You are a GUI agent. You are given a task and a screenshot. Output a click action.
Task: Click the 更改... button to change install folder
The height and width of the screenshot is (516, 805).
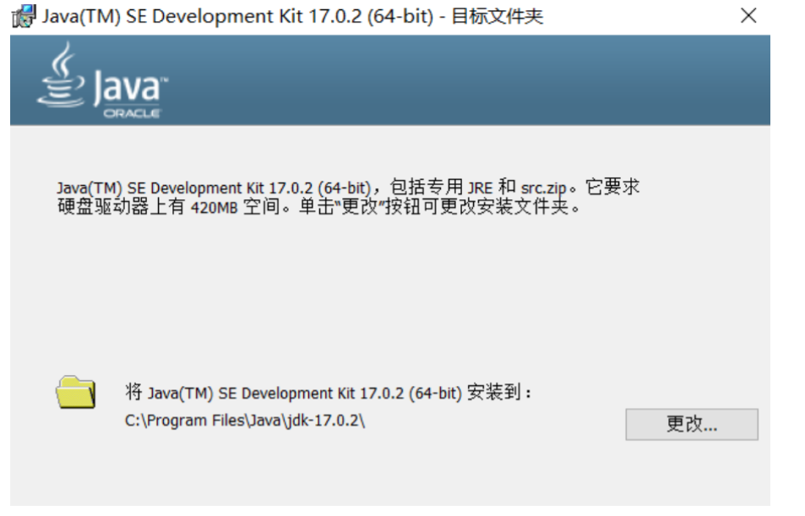point(692,424)
